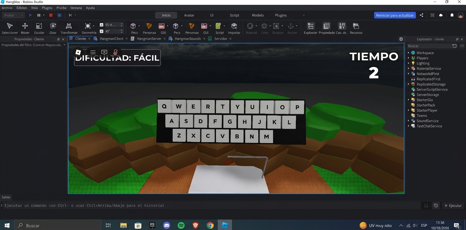This screenshot has width=466, height=230.
Task: Guess letter Q on game keyboard
Action: [x=164, y=107]
